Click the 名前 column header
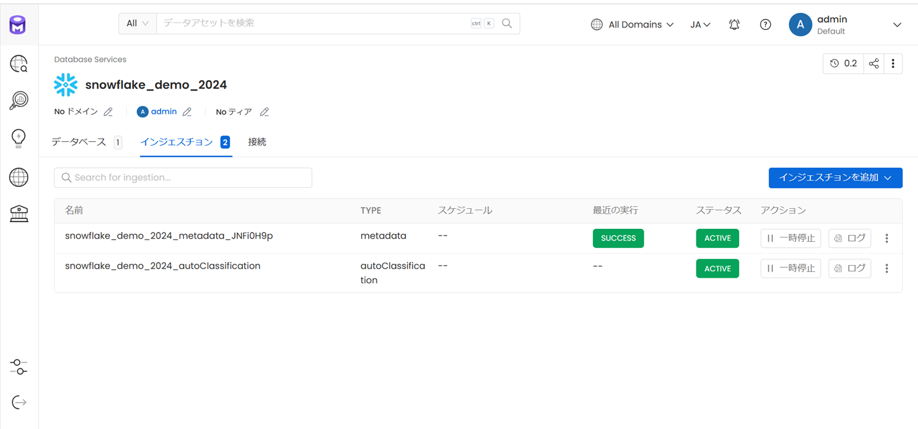This screenshot has height=429, width=918. pos(74,211)
